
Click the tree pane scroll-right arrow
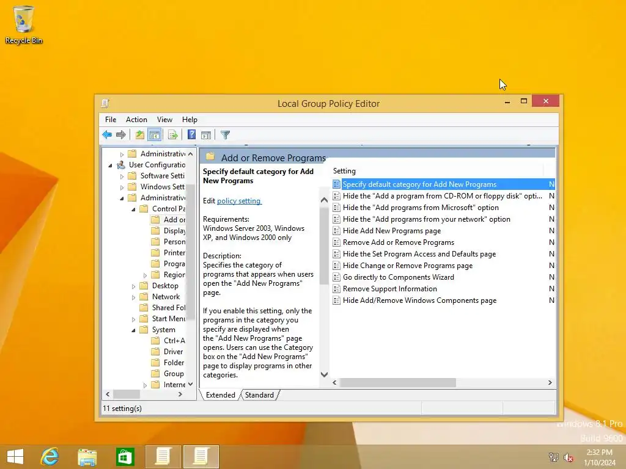(x=180, y=394)
